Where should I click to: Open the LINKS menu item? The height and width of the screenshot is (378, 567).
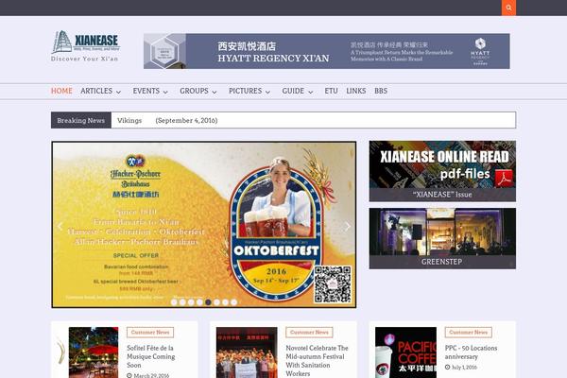[356, 91]
